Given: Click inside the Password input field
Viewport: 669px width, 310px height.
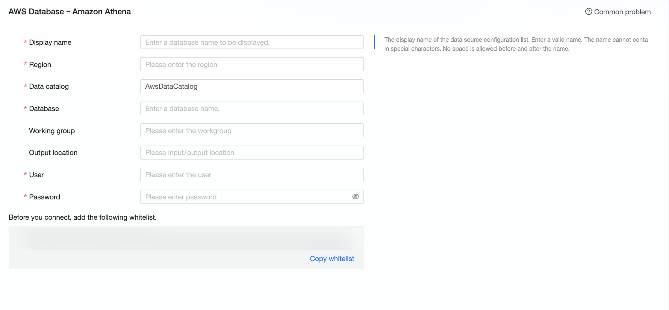Looking at the screenshot, I should click(x=244, y=197).
